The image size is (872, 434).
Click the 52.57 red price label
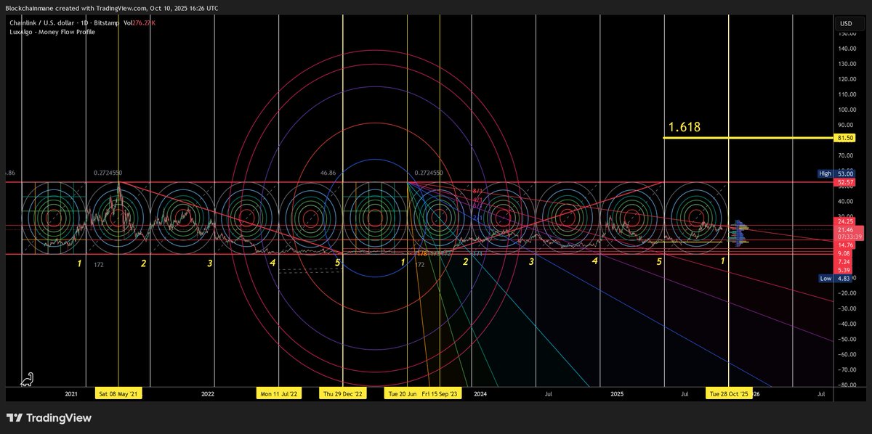coord(844,181)
